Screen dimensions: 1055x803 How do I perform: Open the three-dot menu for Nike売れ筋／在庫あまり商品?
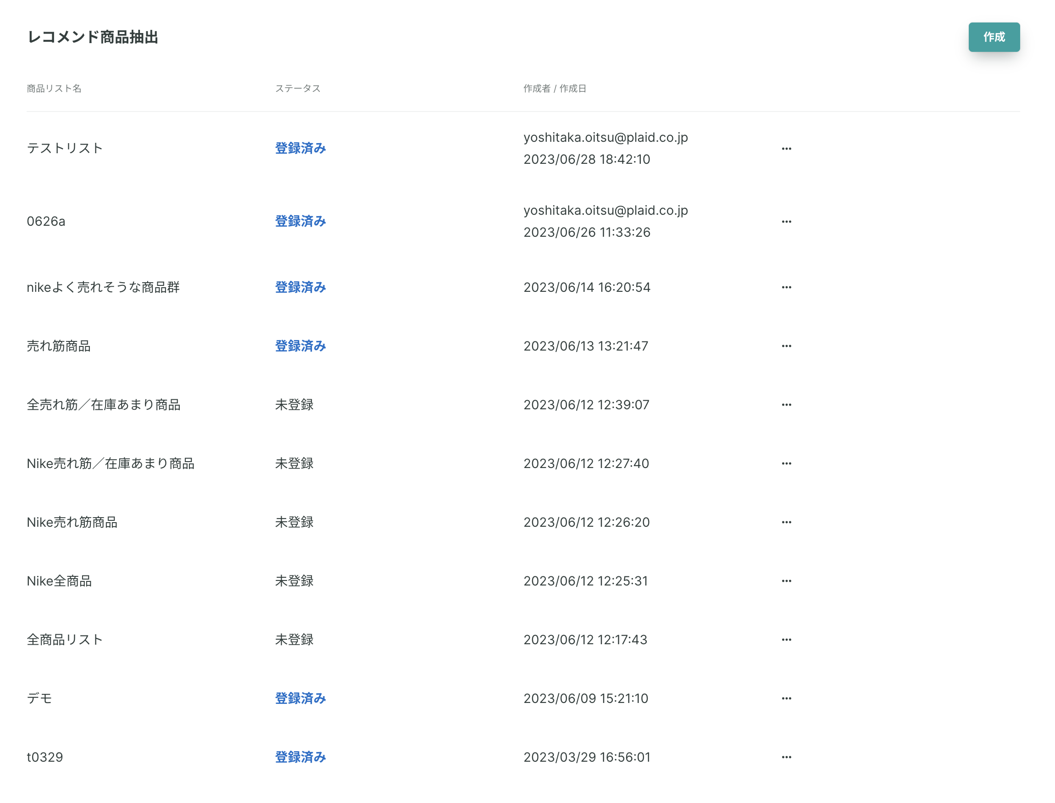(x=786, y=463)
